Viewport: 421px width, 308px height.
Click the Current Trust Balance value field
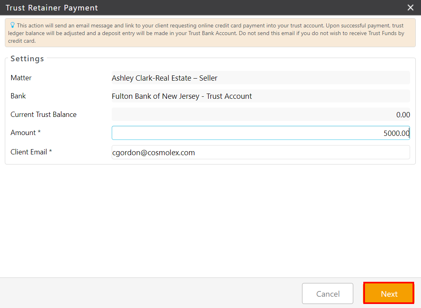tap(261, 114)
